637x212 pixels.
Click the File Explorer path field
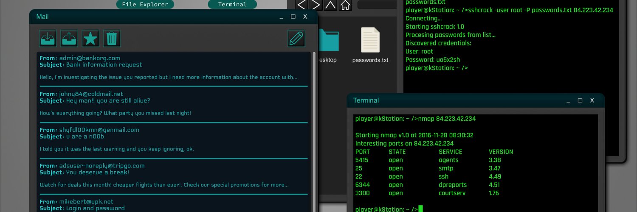[377, 5]
